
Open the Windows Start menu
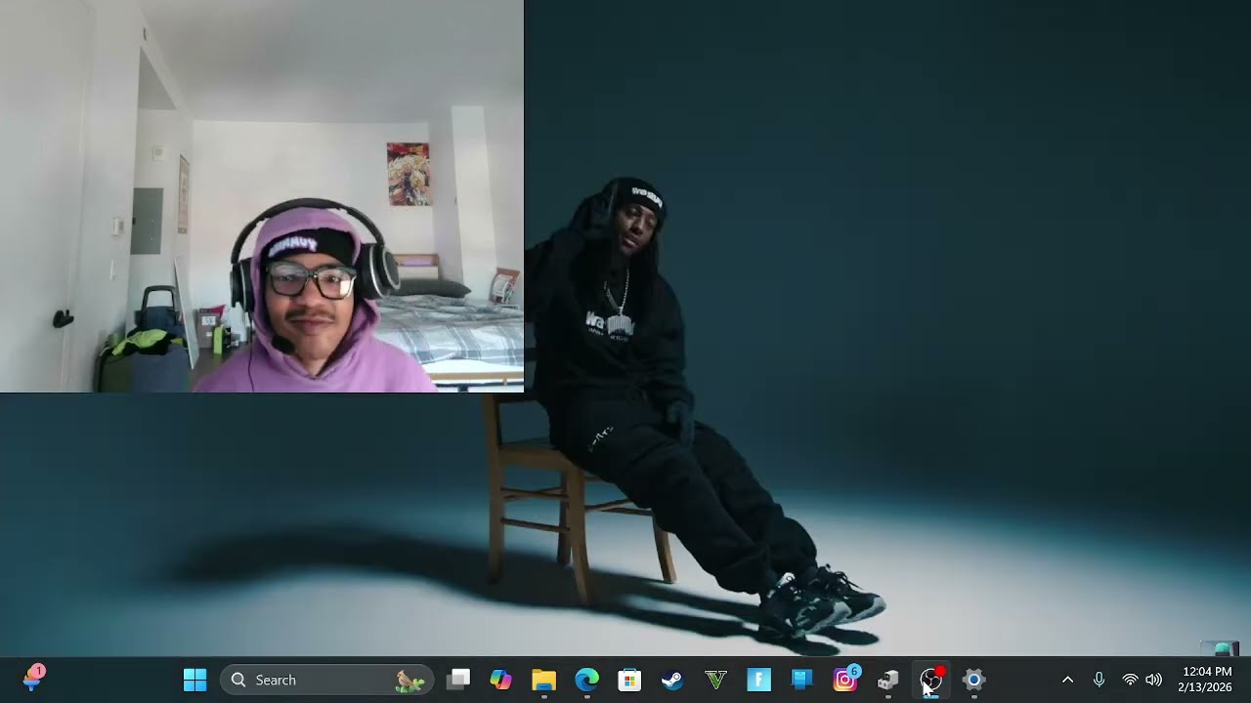[x=195, y=680]
